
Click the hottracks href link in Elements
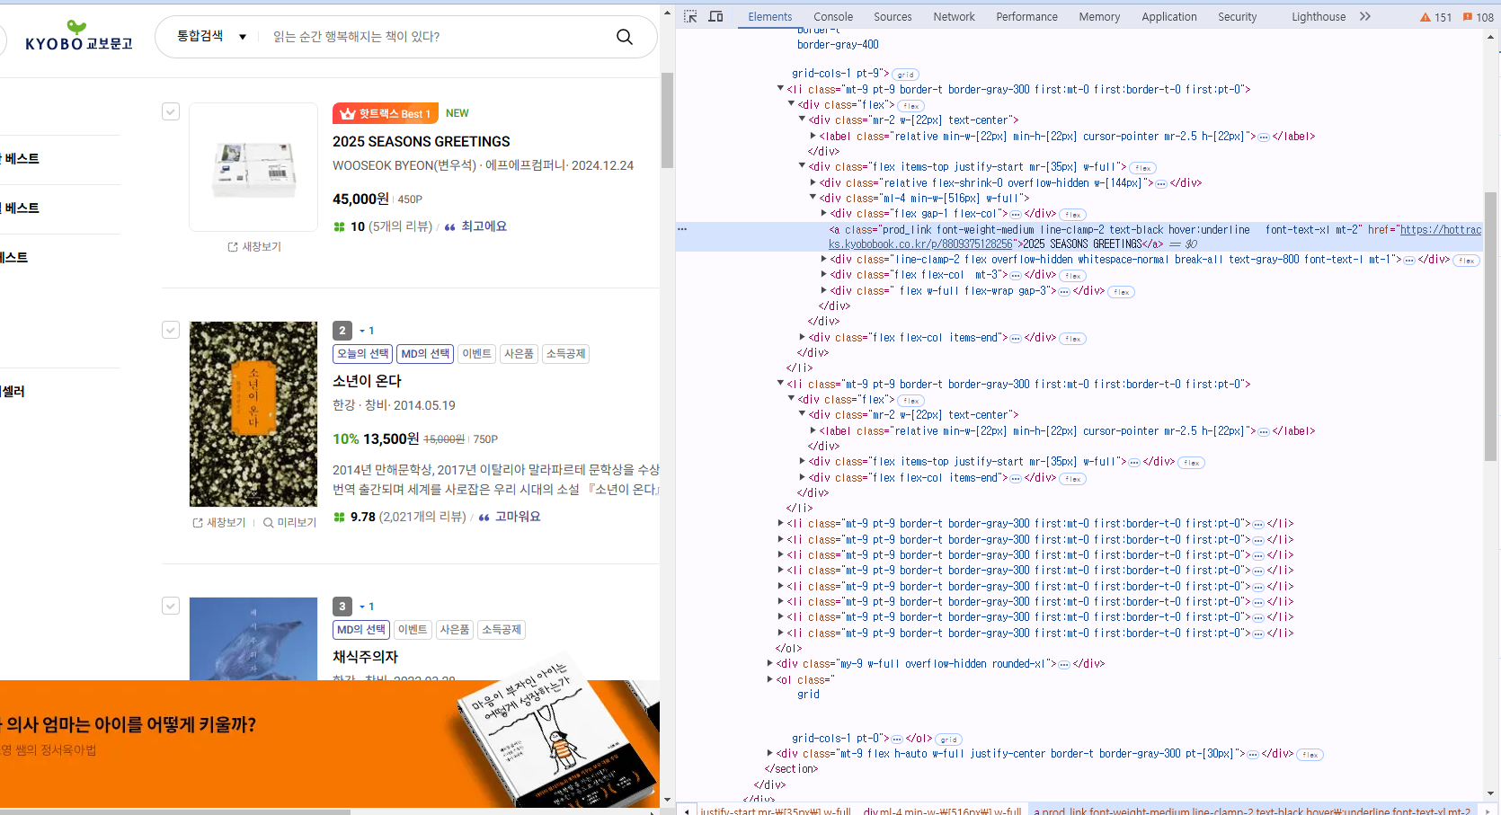pos(1155,236)
